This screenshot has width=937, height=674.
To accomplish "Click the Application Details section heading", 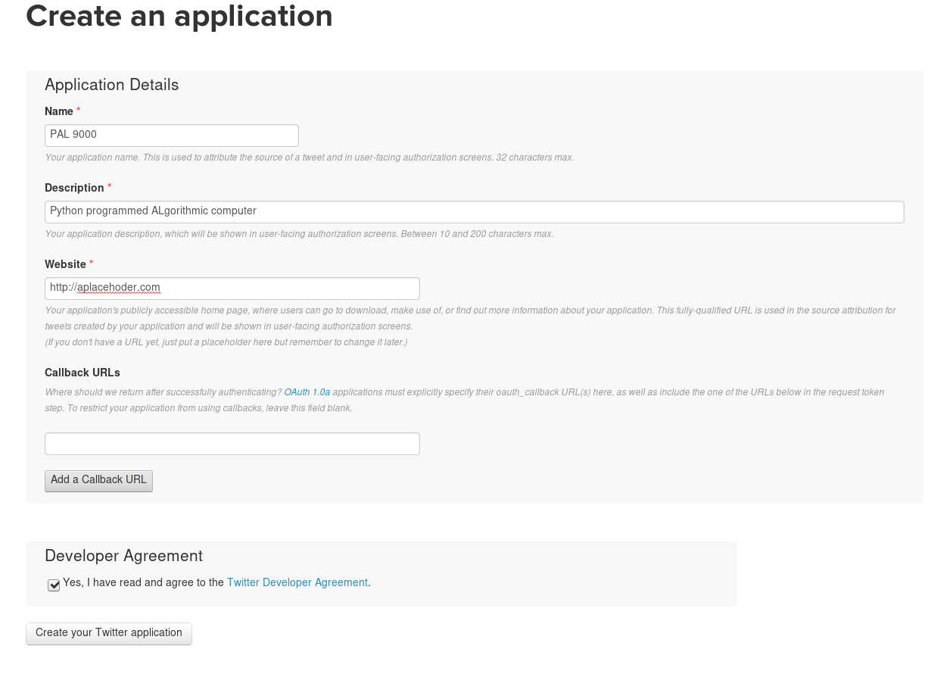I will pos(112,85).
